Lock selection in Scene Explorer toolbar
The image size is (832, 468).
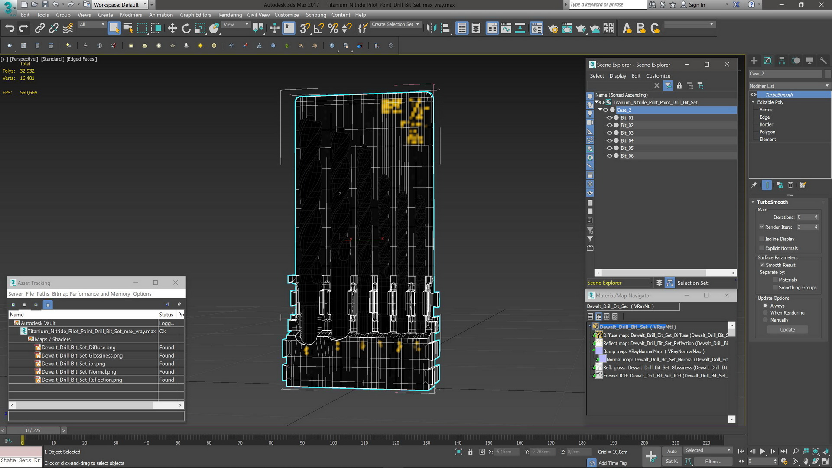click(679, 86)
